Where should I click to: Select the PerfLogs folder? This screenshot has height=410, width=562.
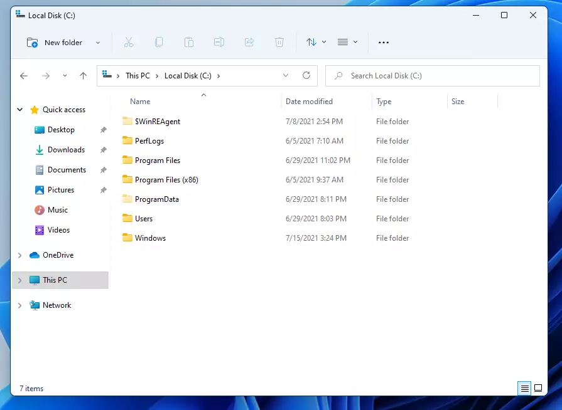(x=149, y=141)
